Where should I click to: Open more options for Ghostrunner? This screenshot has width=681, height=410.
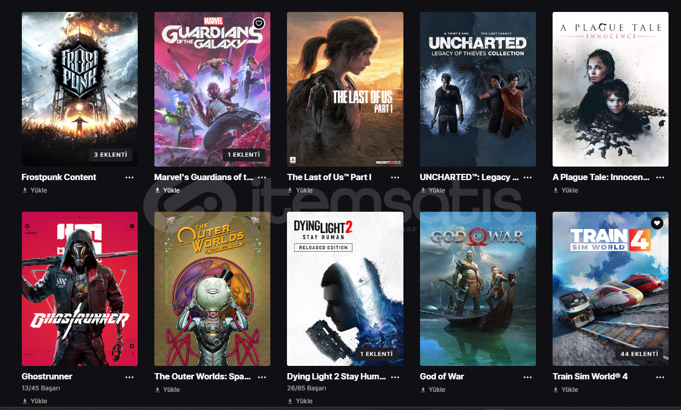pos(129,377)
